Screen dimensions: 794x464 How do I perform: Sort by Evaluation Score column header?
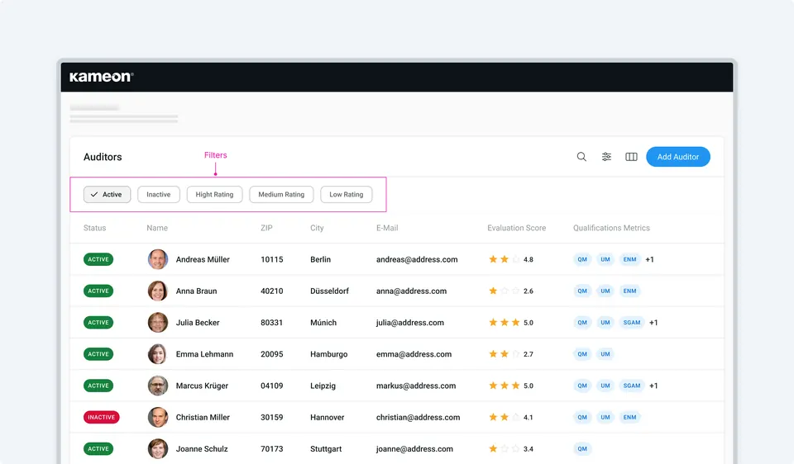tap(516, 228)
